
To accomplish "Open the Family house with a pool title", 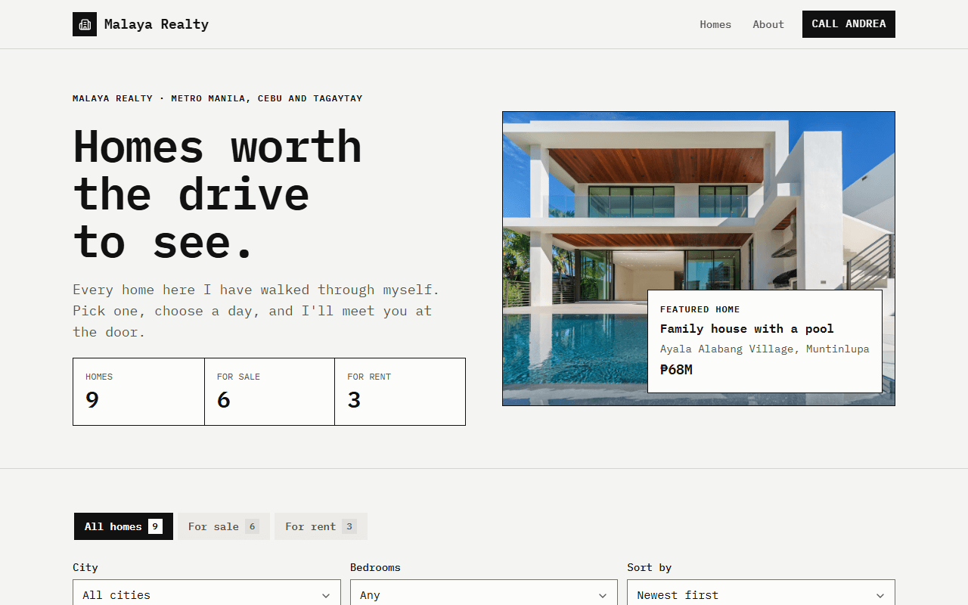I will [x=746, y=329].
